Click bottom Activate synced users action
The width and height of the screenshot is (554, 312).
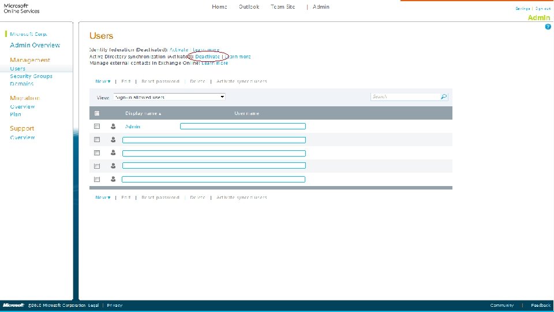pyautogui.click(x=242, y=198)
